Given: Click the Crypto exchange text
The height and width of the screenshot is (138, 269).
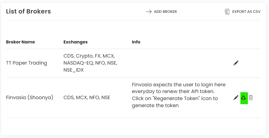Looking at the screenshot, I should point(85,56).
